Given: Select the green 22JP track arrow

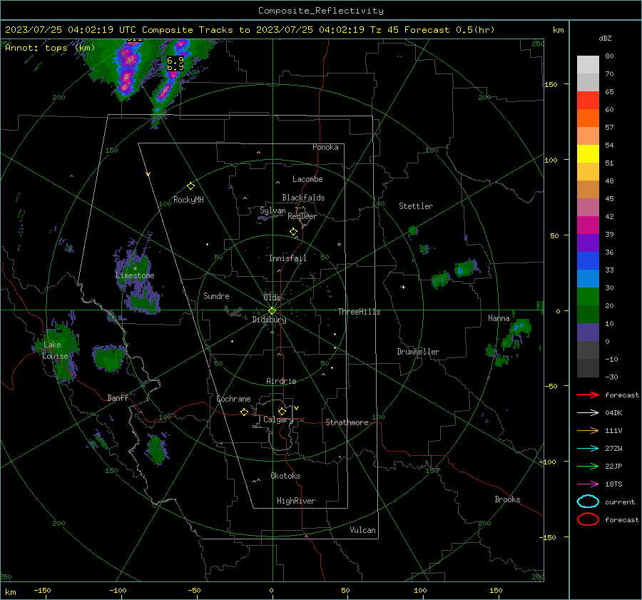Looking at the screenshot, I should (588, 466).
